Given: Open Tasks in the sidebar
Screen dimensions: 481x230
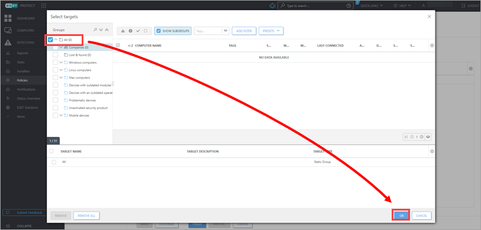Looking at the screenshot, I should pos(21,63).
